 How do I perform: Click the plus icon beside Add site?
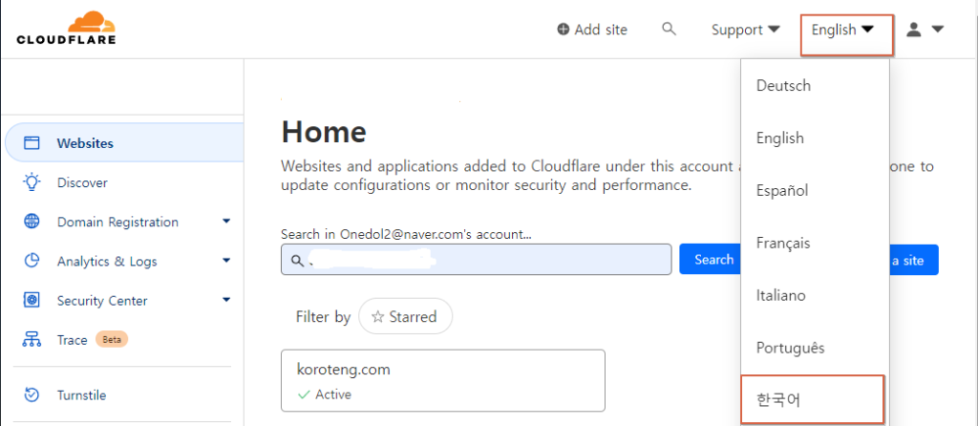point(563,30)
